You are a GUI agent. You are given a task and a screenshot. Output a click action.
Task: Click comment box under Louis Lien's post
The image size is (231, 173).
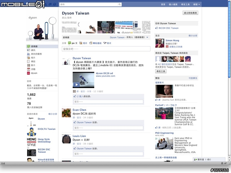pyautogui.click(x=108, y=154)
